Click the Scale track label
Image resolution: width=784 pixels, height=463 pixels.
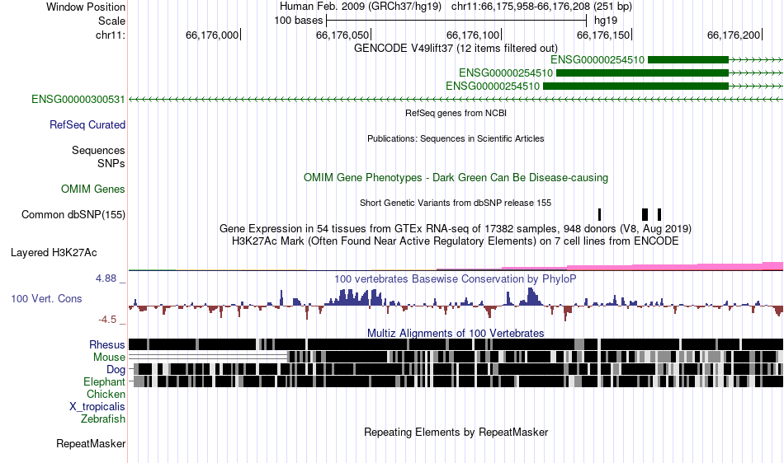111,21
